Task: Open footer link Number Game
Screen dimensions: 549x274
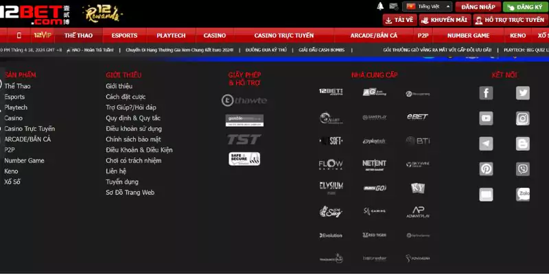Action: point(24,160)
